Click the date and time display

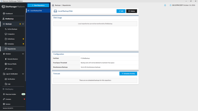coord(184,5)
